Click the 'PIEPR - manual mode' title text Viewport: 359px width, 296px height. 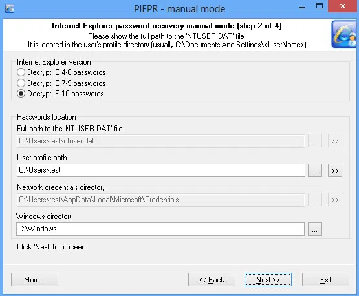tap(180, 9)
